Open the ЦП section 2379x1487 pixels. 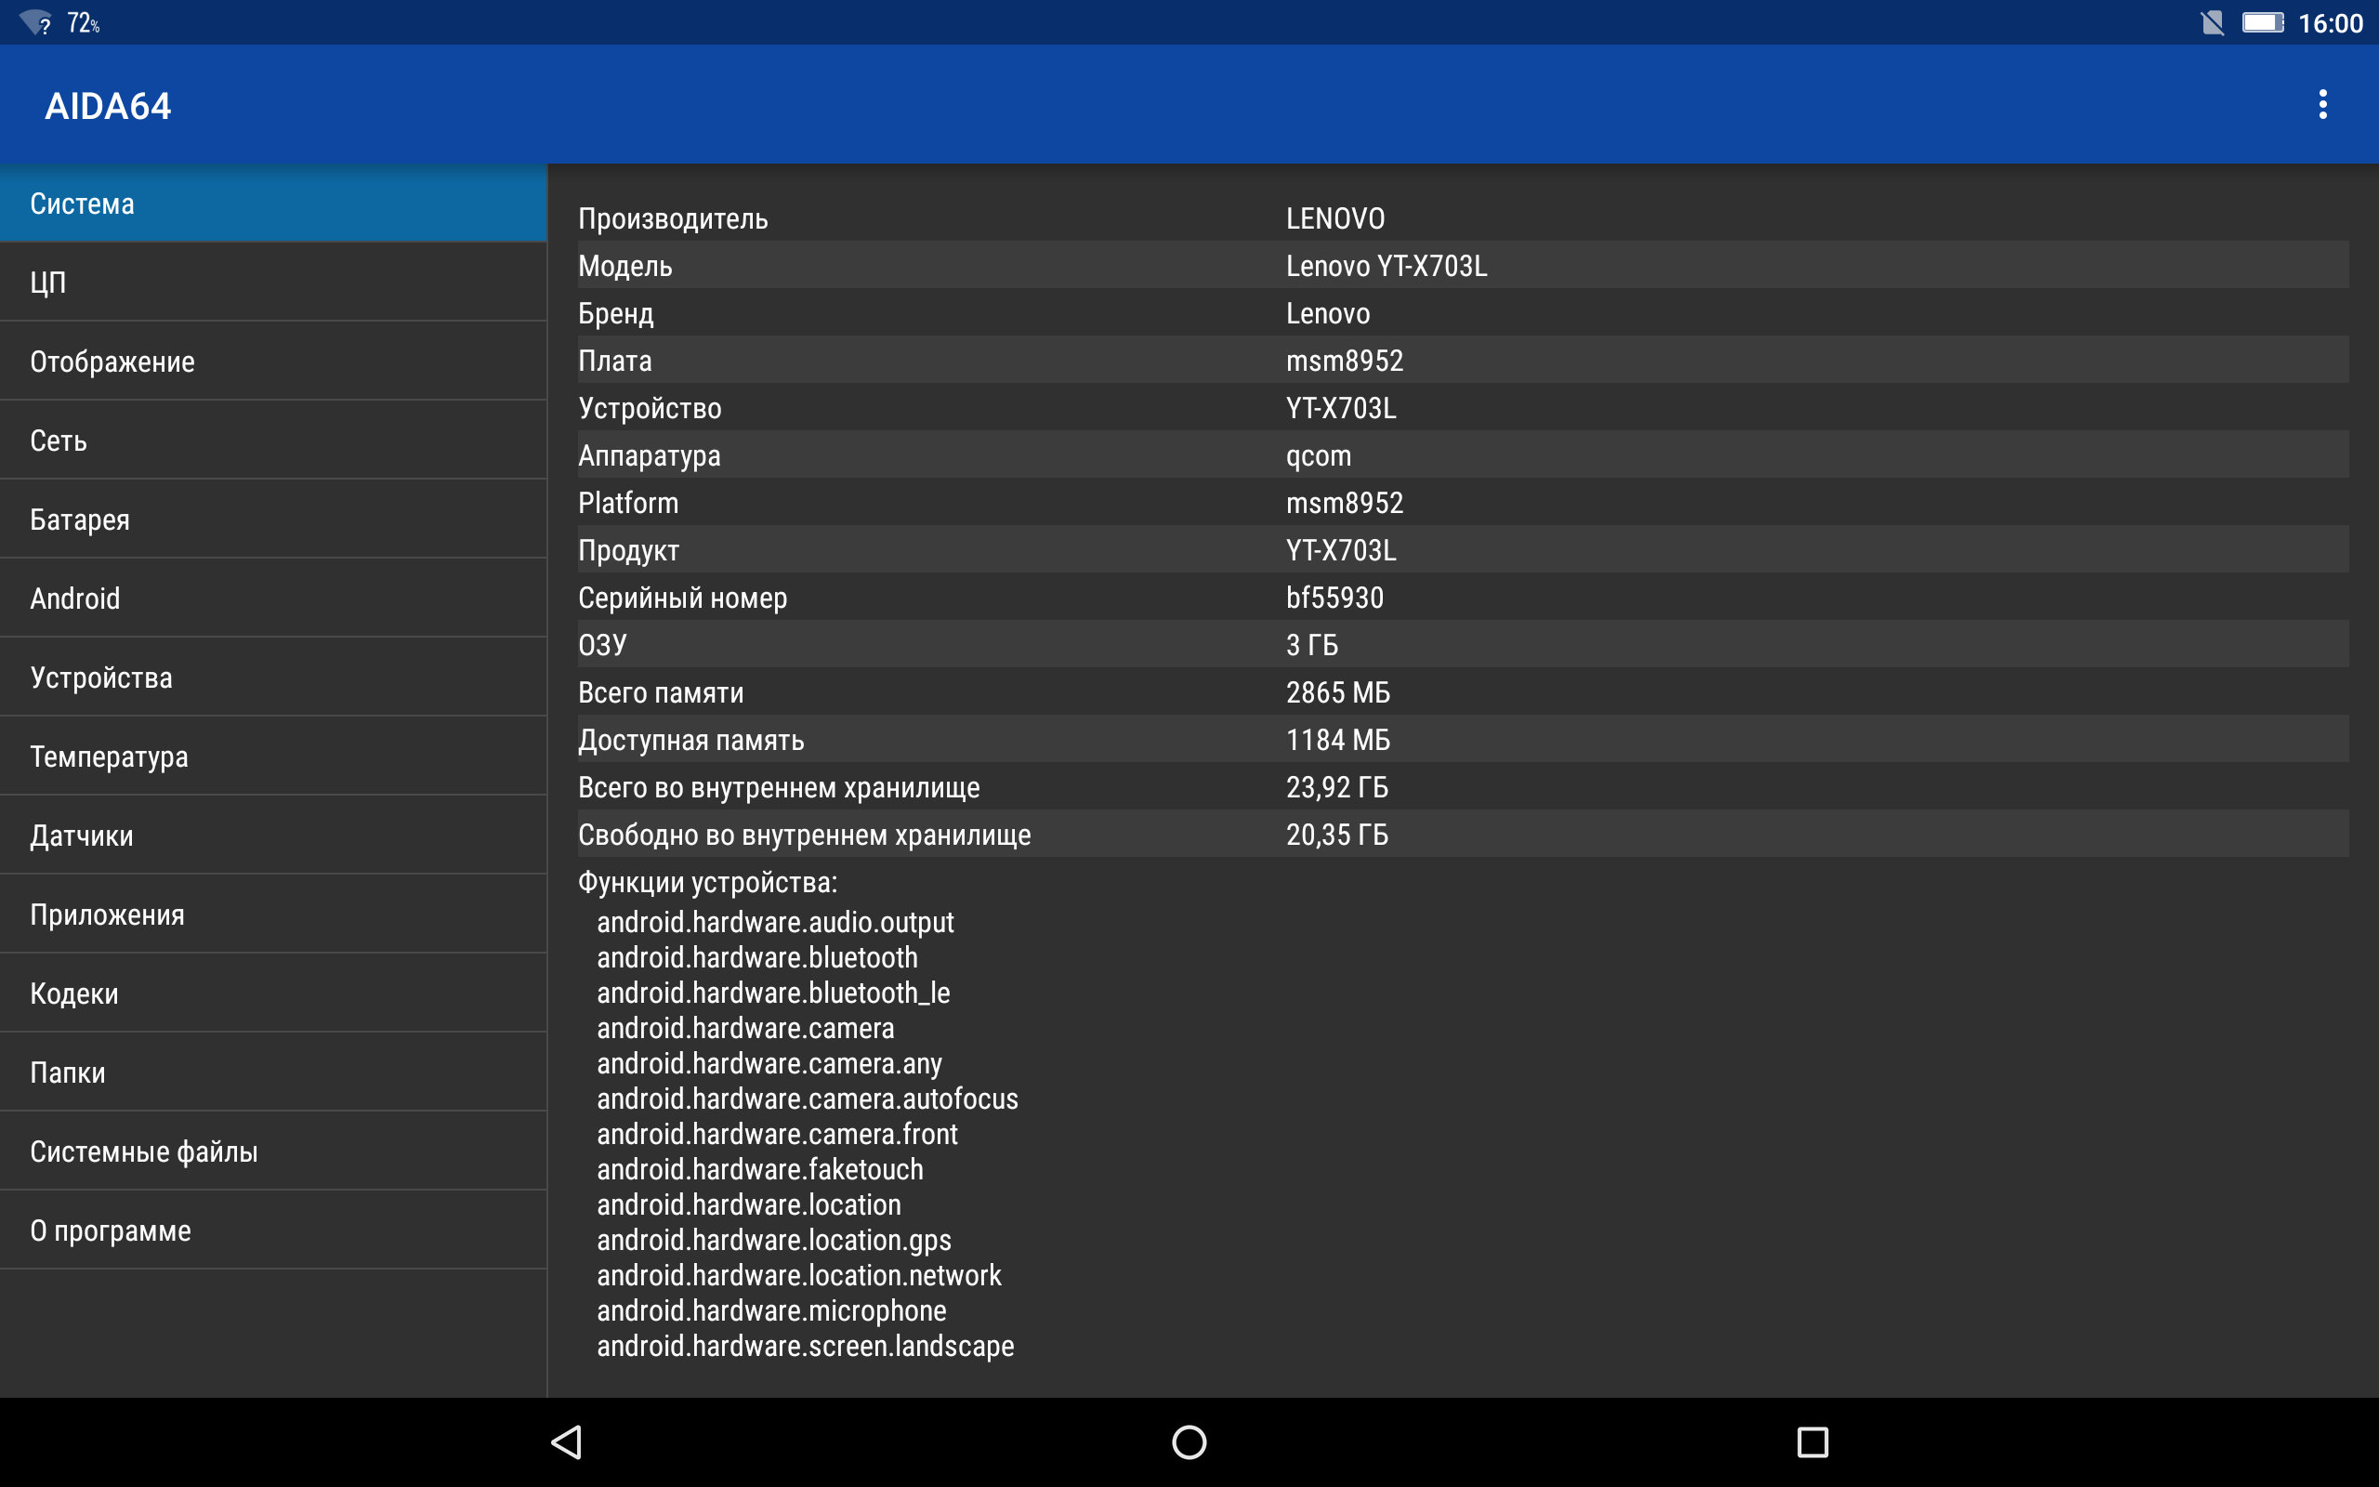tap(273, 283)
